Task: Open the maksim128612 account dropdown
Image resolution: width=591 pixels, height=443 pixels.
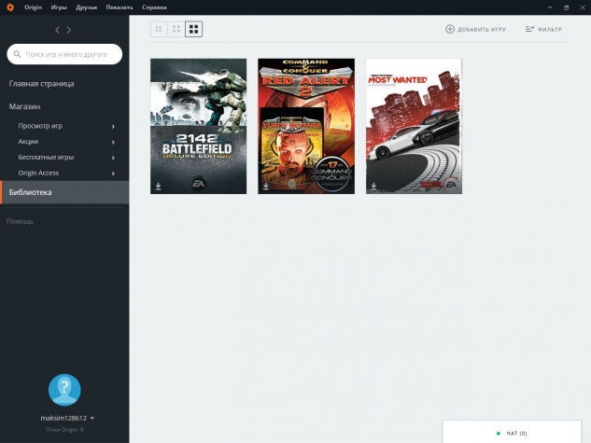Action: click(x=67, y=418)
